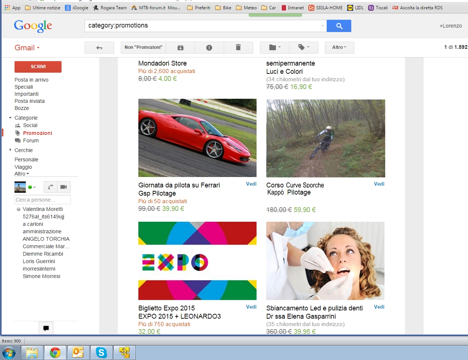Open chat with Valentina Moretti
The width and height of the screenshot is (468, 360).
click(x=43, y=209)
